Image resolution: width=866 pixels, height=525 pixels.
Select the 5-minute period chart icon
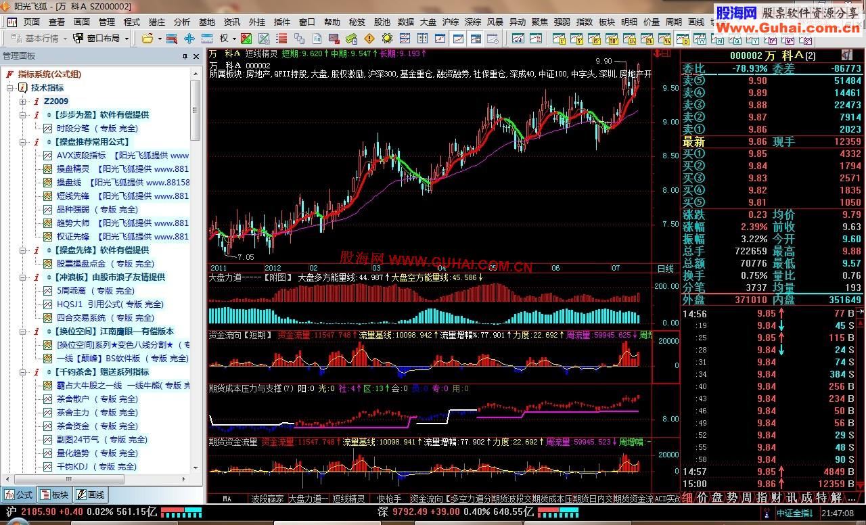pyautogui.click(x=576, y=39)
